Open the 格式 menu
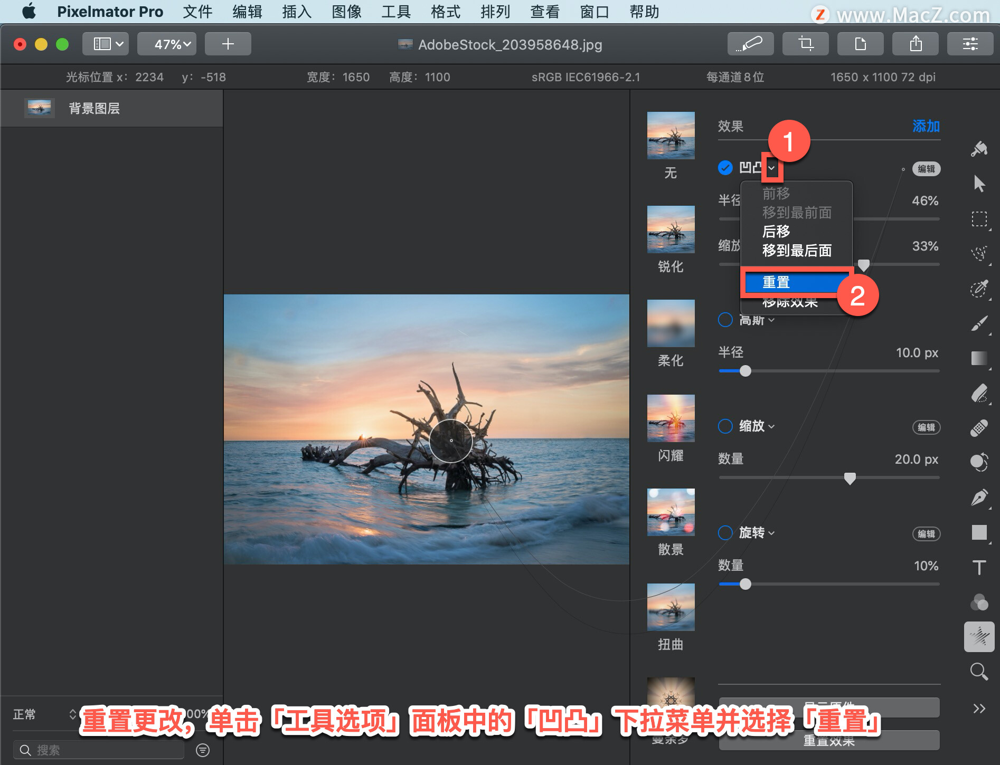Screen dimensions: 1000x765 446,12
